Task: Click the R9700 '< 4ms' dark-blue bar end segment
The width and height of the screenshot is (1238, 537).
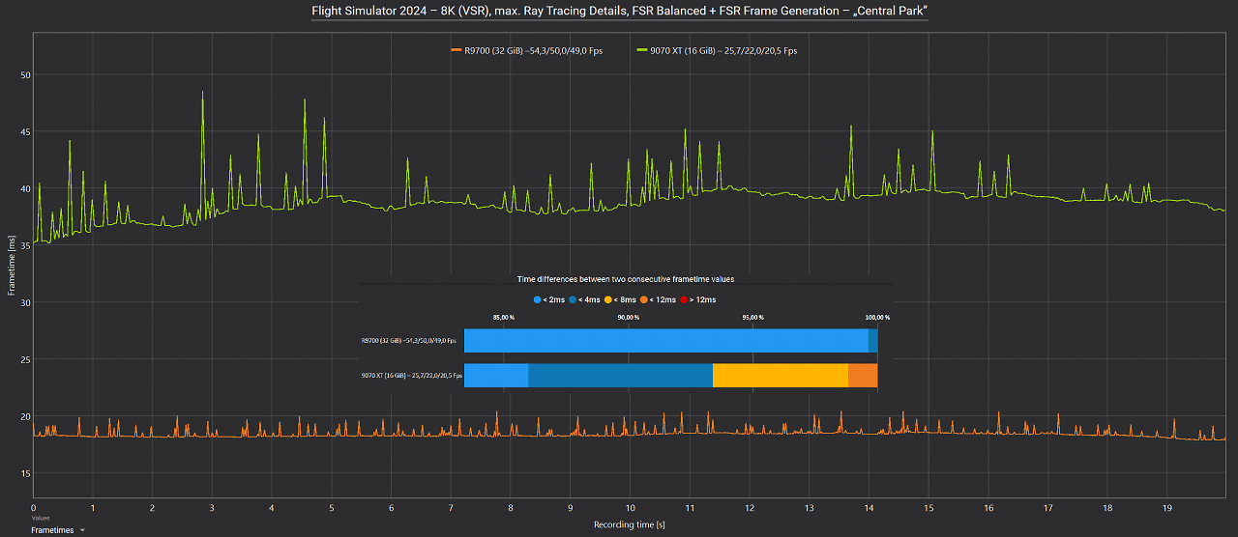Action: [x=873, y=341]
